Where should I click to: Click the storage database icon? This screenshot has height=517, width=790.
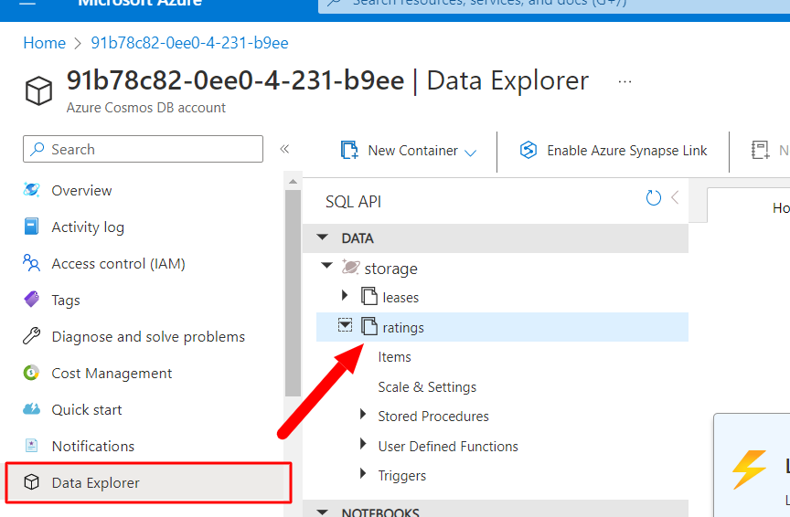pos(351,267)
